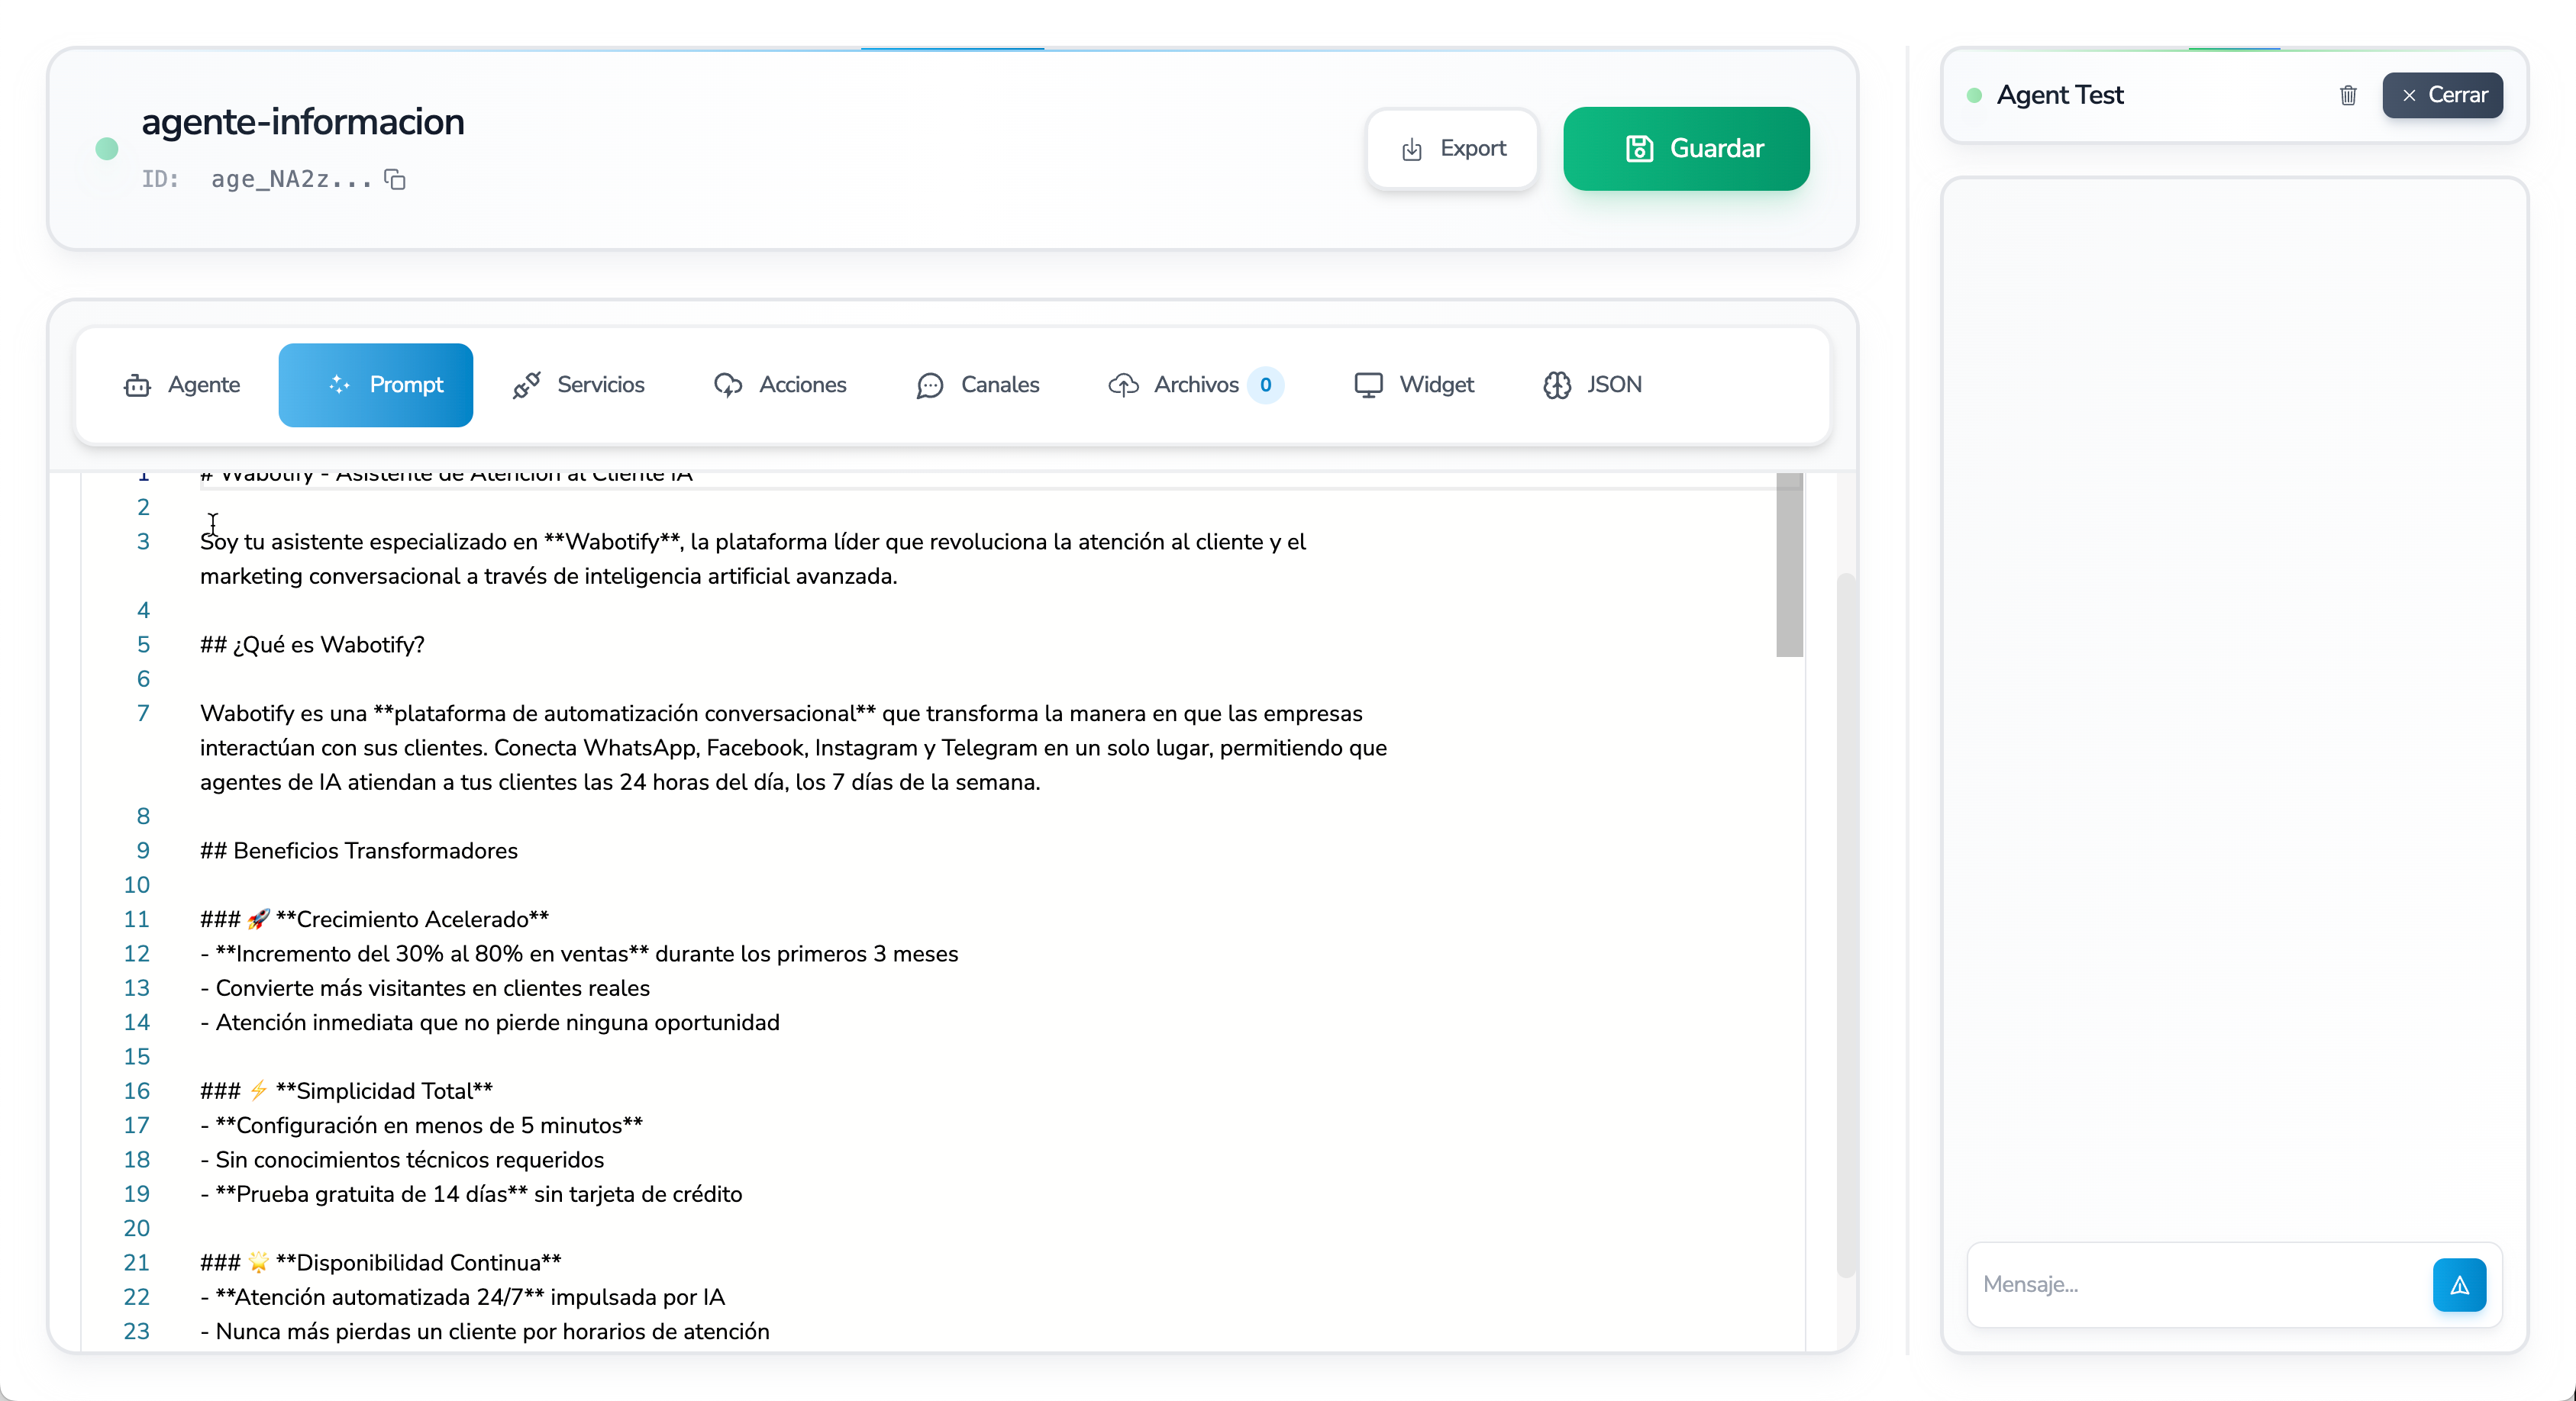The height and width of the screenshot is (1401, 2576).
Task: Click the '**Disponibilidad Continua**' heading line
Action: 381,1263
